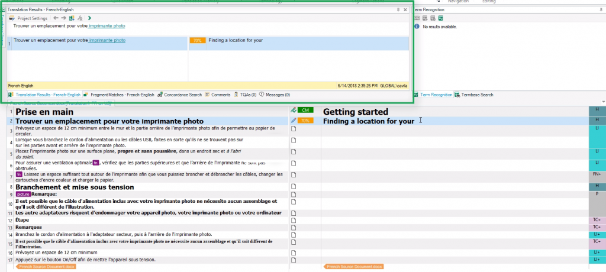Click target text Getting started
This screenshot has height=272, width=606.
[x=356, y=112]
